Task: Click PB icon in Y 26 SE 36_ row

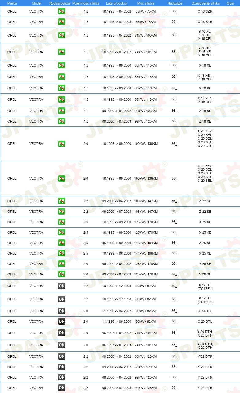Action: (62, 264)
